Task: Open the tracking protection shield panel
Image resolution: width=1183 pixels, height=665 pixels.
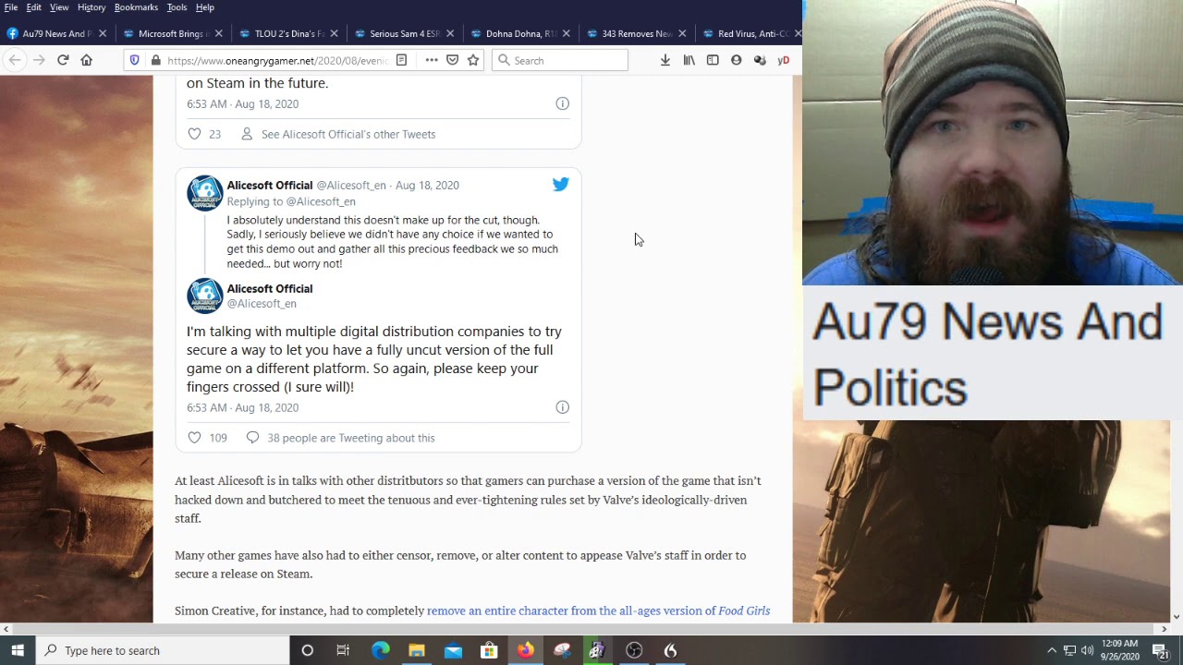Action: click(135, 60)
